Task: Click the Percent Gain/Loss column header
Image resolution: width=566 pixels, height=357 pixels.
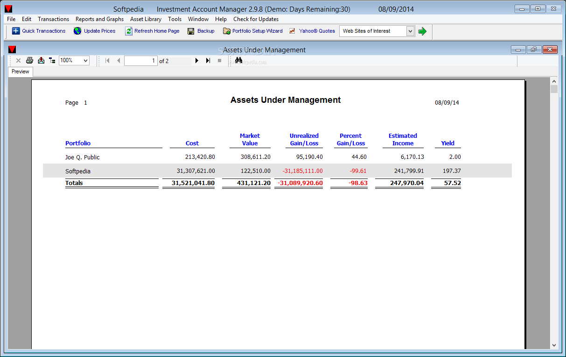Action: (351, 140)
